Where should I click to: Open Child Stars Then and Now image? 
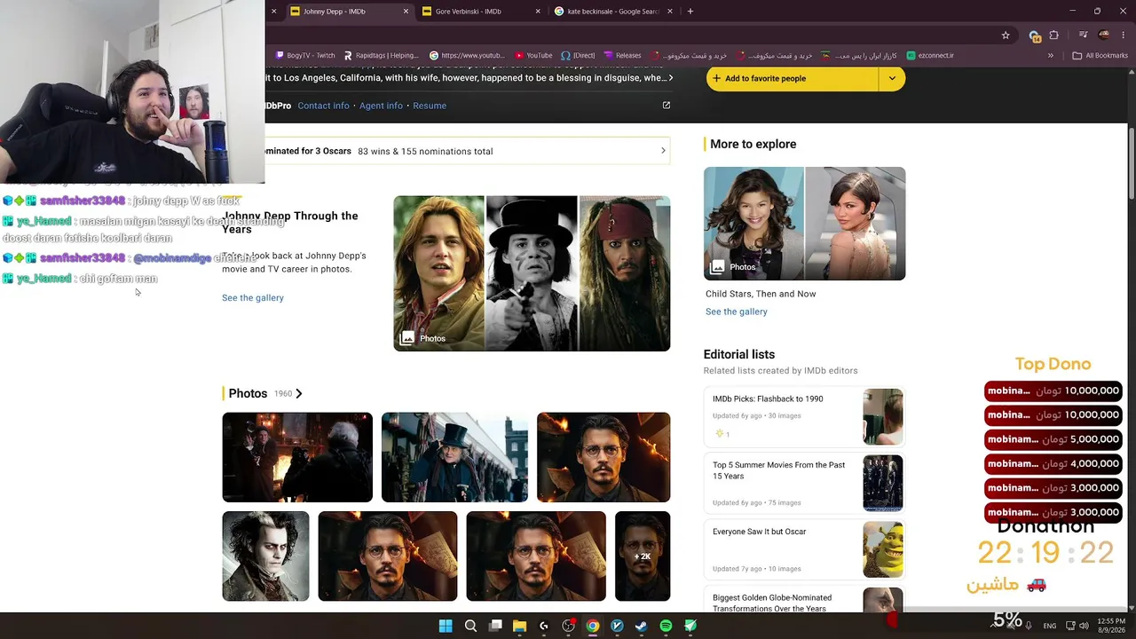point(805,224)
